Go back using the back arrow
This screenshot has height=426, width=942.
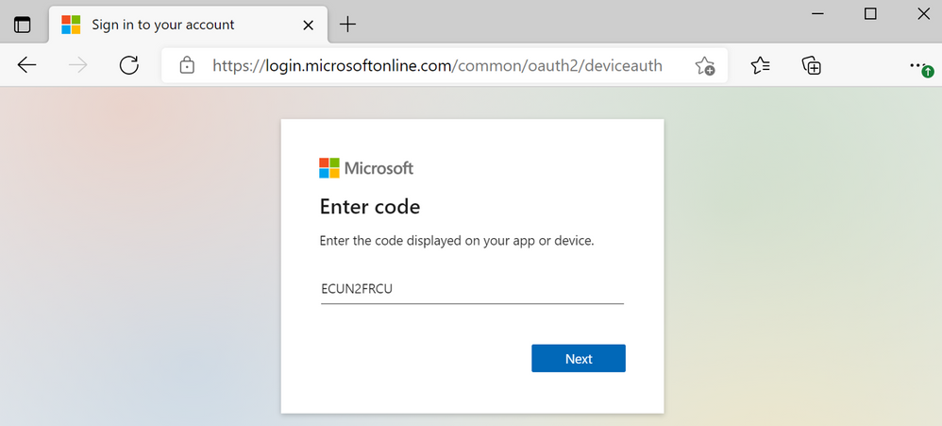pyautogui.click(x=27, y=65)
